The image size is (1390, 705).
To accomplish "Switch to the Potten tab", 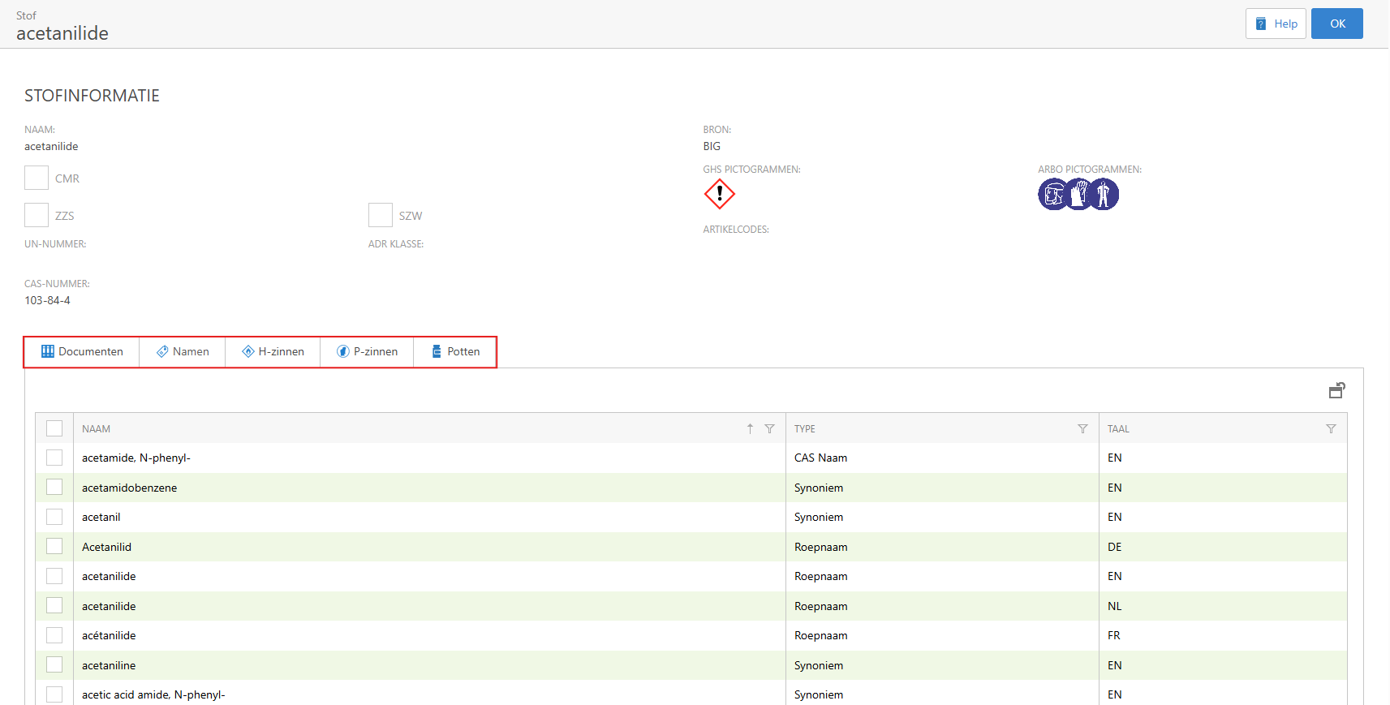I will tap(455, 352).
